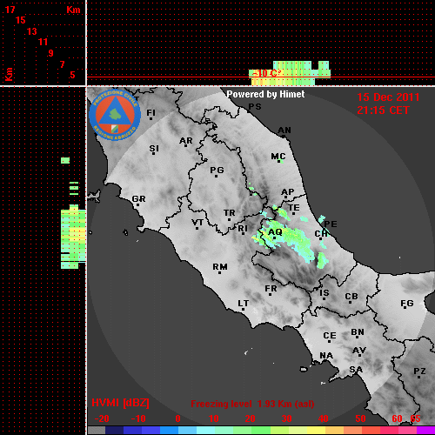
Task: Click the -10 C° isotherm label
Action: pyautogui.click(x=266, y=73)
